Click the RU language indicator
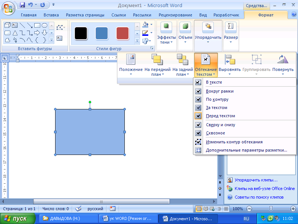The width and height of the screenshot is (298, 224). pyautogui.click(x=246, y=219)
